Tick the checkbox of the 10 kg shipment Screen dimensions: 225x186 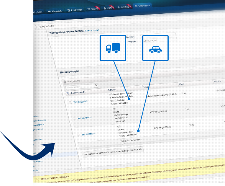(x=78, y=135)
